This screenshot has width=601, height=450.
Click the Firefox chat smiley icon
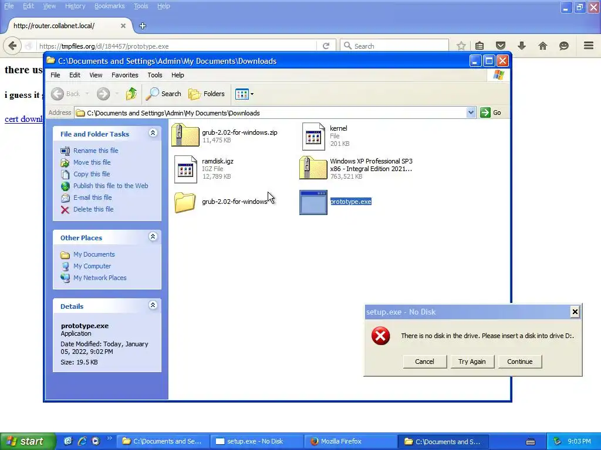point(564,46)
